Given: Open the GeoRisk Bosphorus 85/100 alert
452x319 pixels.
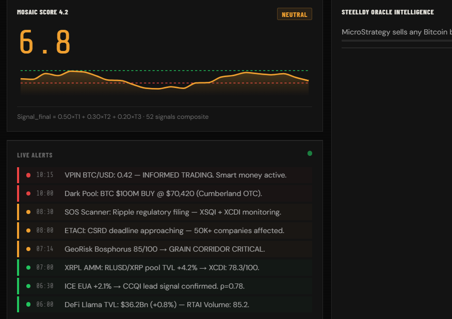Looking at the screenshot, I should 165,249.
